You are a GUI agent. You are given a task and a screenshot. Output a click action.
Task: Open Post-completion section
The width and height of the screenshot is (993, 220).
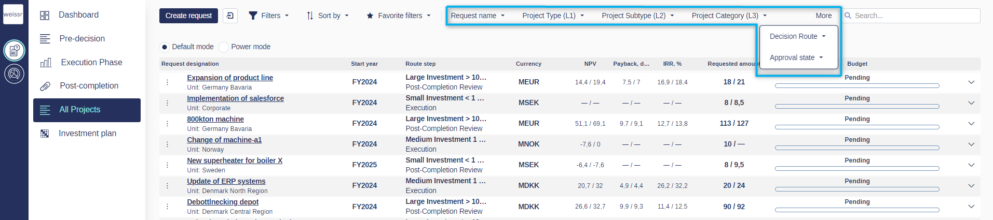(87, 86)
